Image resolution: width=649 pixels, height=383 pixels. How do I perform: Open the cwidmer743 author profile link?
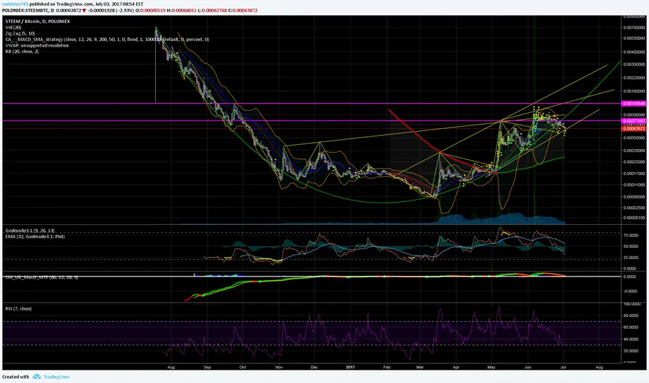click(x=15, y=4)
